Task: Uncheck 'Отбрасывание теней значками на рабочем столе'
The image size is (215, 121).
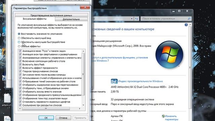Action: (20, 81)
